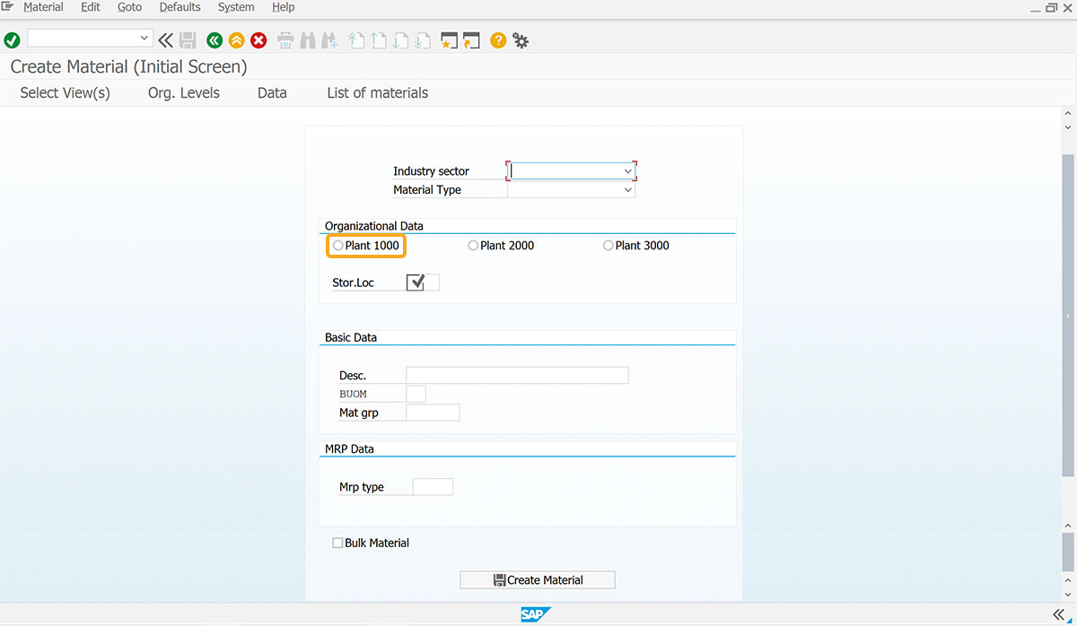Screen dimensions: 1077x626
Task: Open the Help menu
Action: [x=283, y=7]
